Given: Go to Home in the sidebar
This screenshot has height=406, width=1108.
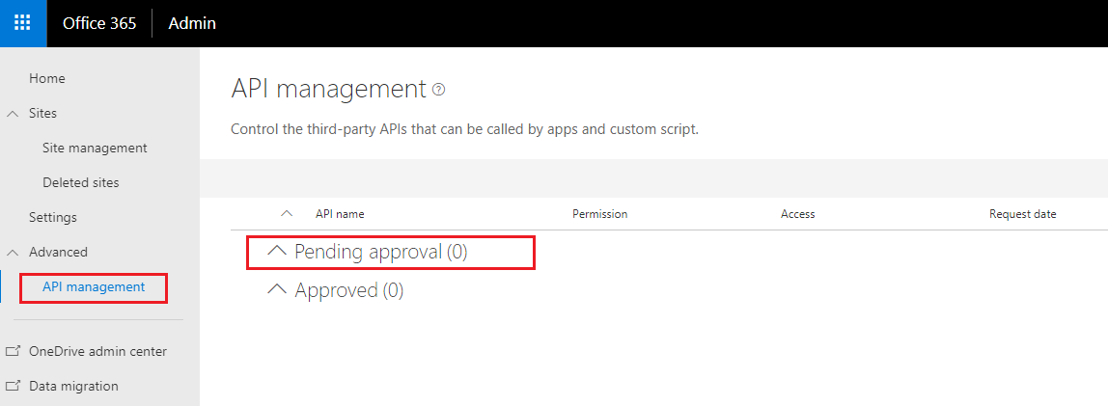Looking at the screenshot, I should click(47, 79).
